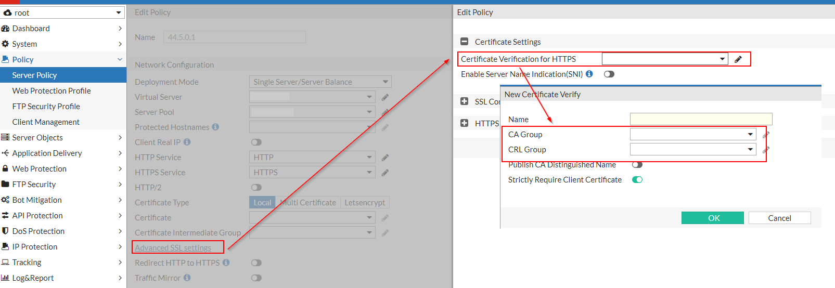Click info icon next to Protected Hostnames

(215, 127)
